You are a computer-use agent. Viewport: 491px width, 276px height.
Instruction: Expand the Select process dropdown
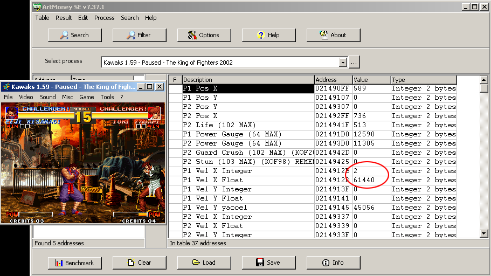pos(342,62)
